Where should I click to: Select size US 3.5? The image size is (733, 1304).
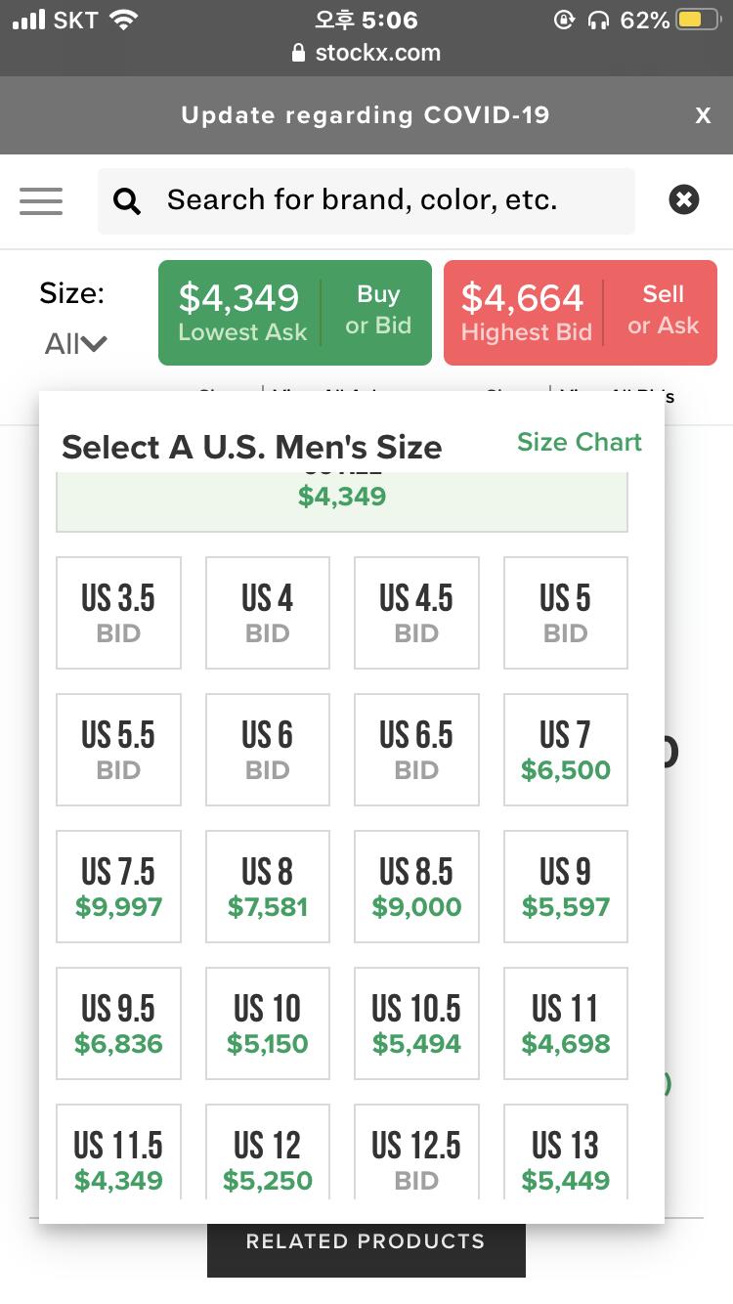[118, 613]
